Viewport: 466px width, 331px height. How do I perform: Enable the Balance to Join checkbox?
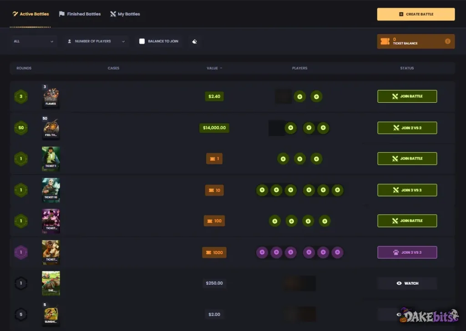[142, 41]
